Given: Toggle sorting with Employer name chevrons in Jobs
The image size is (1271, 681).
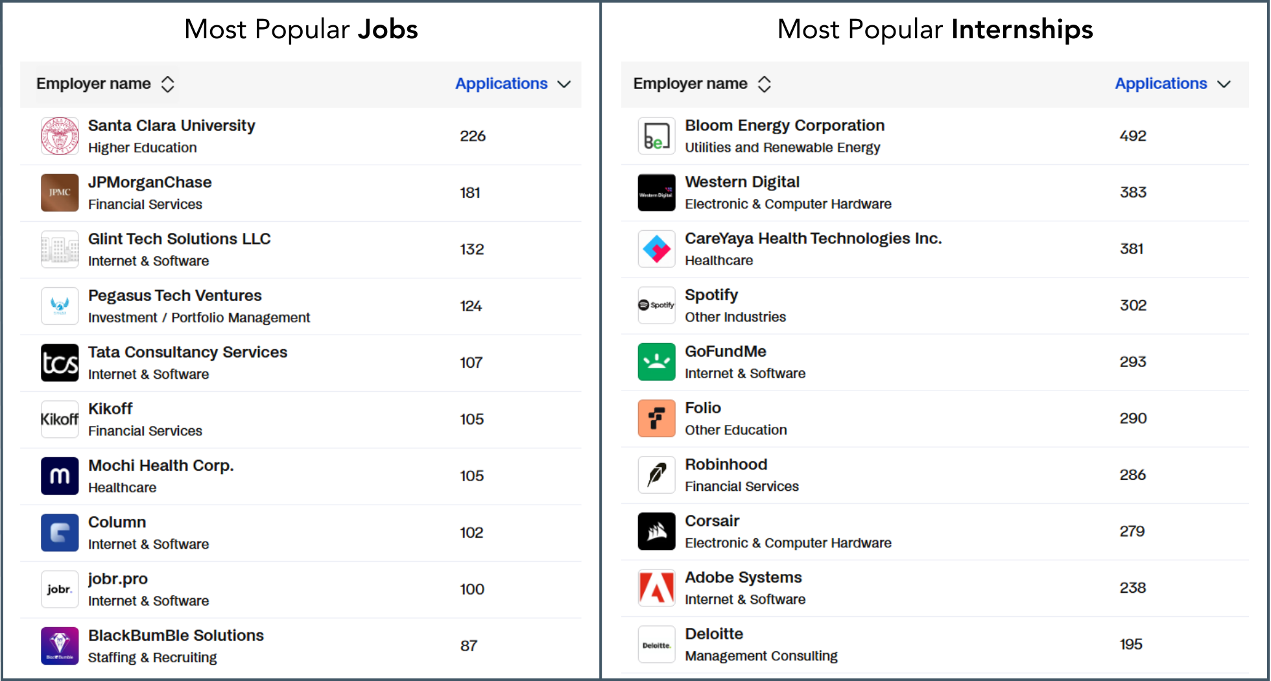Looking at the screenshot, I should click(167, 84).
